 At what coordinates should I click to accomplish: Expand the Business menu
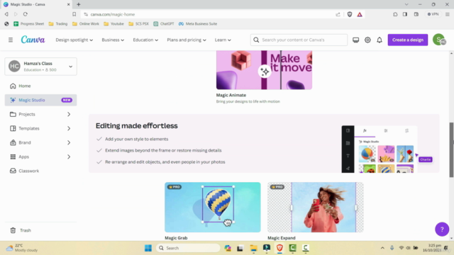(113, 40)
